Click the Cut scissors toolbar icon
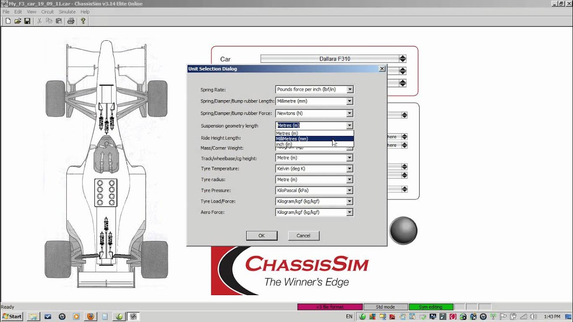This screenshot has height=322, width=573. [39, 21]
